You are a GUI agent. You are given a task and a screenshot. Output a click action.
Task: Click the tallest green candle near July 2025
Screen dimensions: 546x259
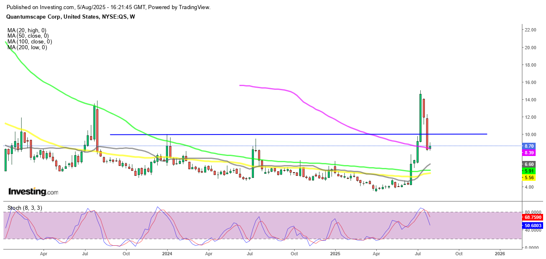click(x=420, y=118)
